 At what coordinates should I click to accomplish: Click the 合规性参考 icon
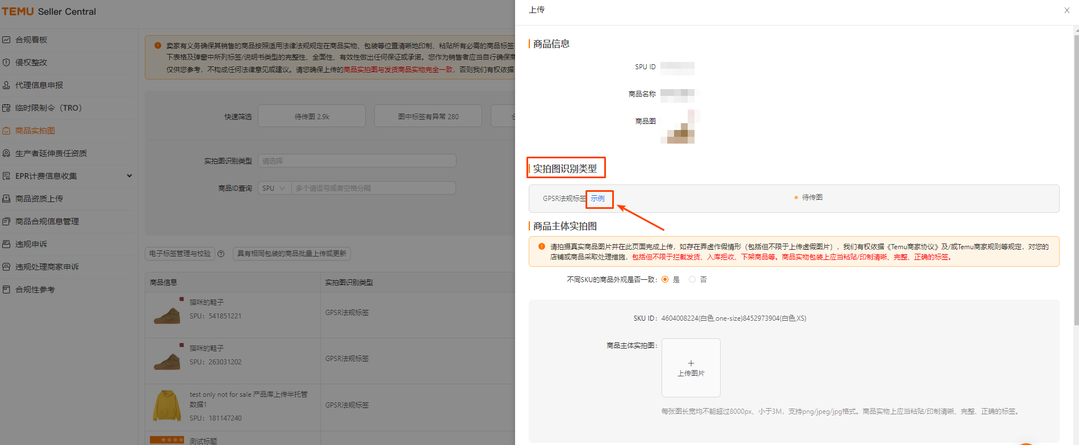(6, 289)
